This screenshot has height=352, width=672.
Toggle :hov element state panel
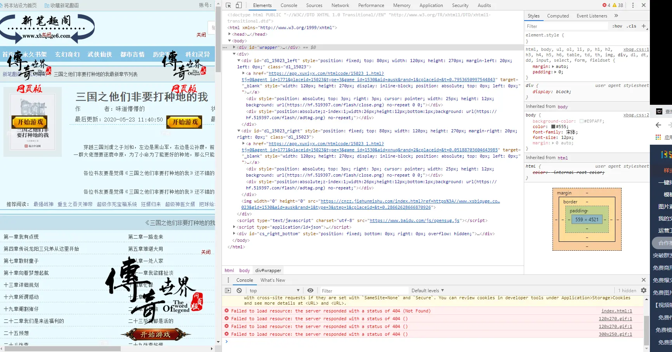pyautogui.click(x=617, y=26)
